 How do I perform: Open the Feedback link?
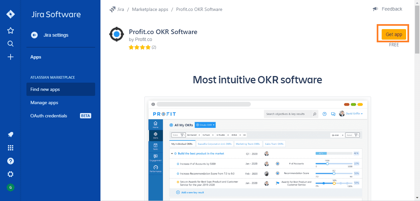[392, 9]
